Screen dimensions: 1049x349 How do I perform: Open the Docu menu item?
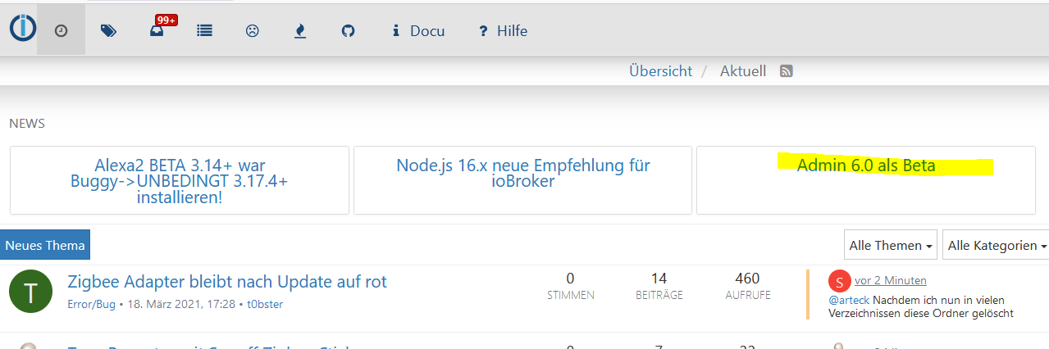pos(418,31)
